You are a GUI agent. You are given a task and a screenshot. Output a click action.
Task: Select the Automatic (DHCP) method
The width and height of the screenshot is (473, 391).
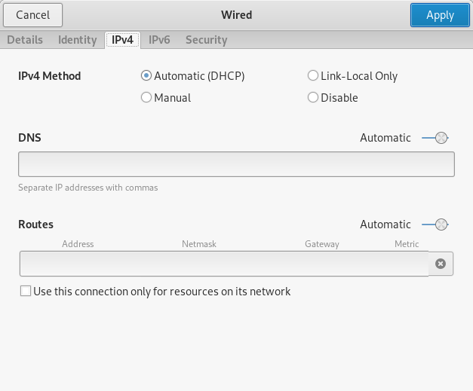point(146,75)
